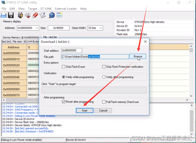The image size is (196, 143).
Task: Open the File menu
Action: point(4,9)
